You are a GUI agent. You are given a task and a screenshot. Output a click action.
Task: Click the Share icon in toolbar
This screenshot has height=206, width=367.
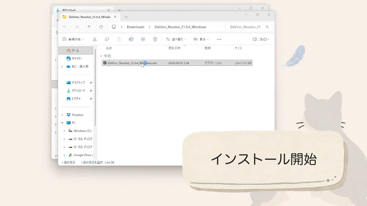(x=143, y=39)
